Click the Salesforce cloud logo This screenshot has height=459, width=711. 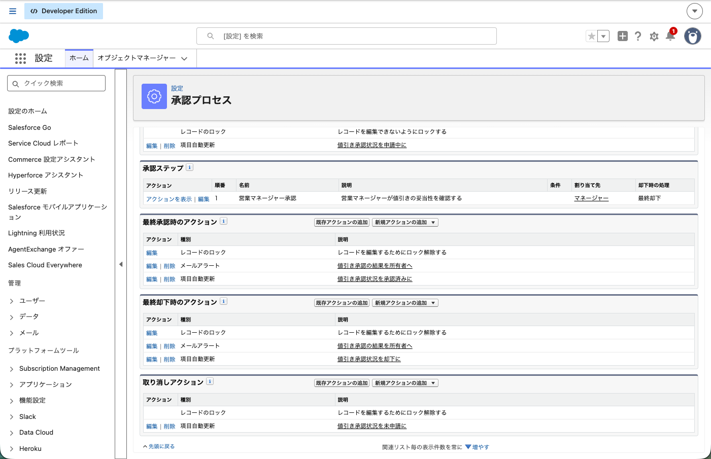click(19, 36)
